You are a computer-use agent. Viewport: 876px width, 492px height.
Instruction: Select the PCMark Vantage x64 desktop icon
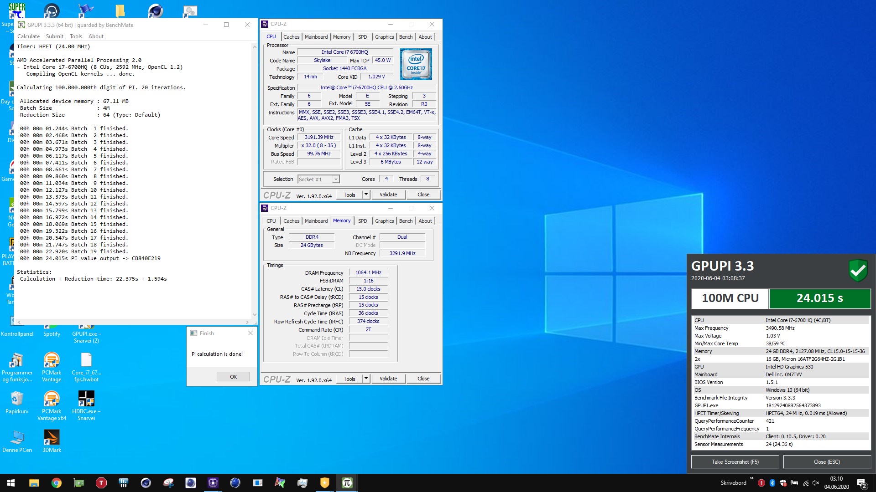click(52, 406)
